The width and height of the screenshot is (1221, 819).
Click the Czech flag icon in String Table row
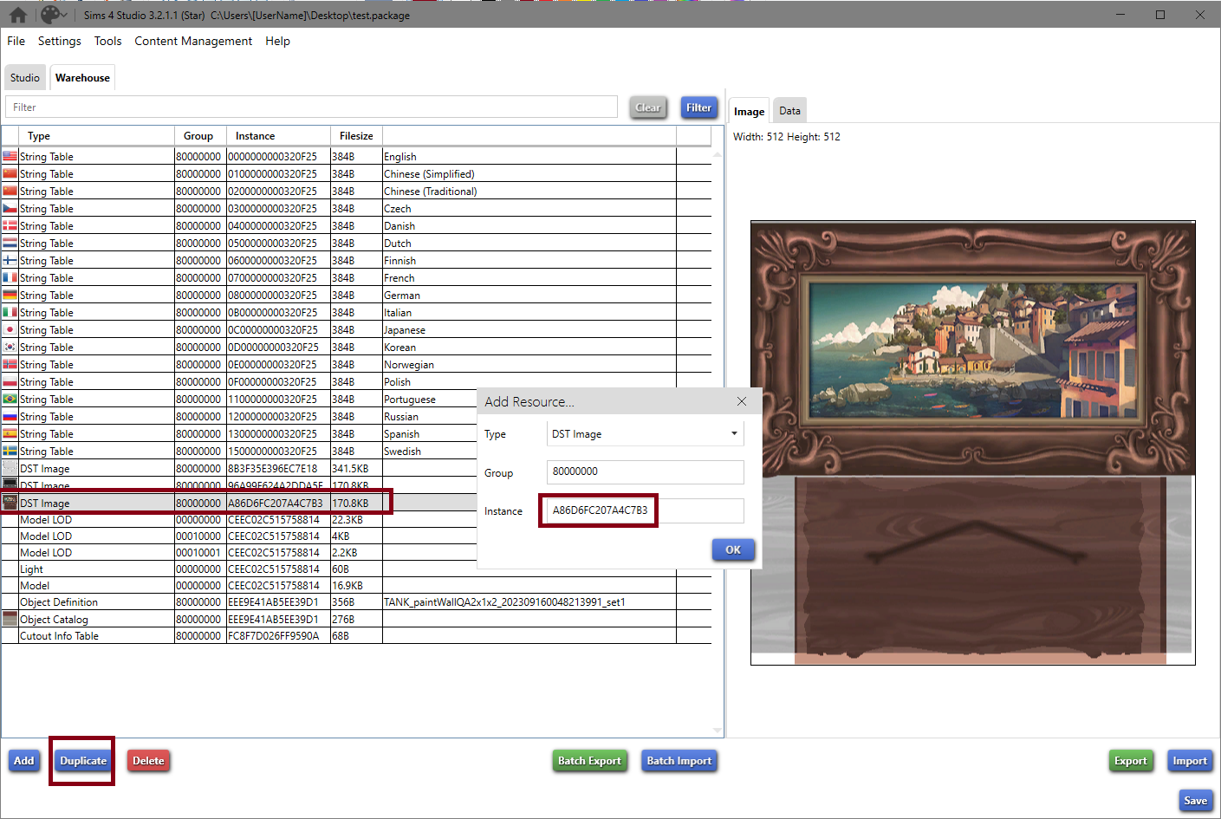tap(10, 209)
